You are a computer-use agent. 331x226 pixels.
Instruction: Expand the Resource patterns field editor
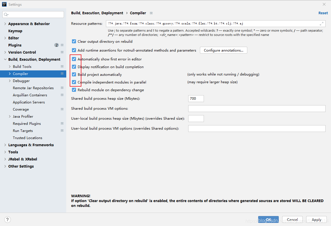point(322,24)
